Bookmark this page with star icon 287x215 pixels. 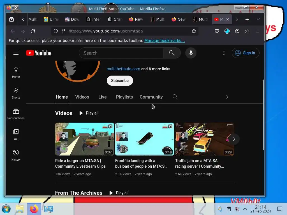click(x=194, y=31)
